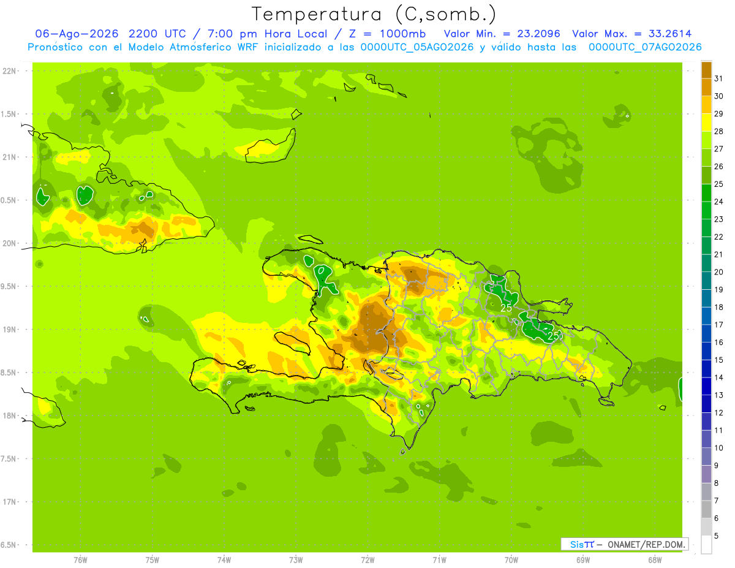This screenshot has height=568, width=735.
Task: Click the purple swatch between 8 and 9
Action: tap(706, 474)
